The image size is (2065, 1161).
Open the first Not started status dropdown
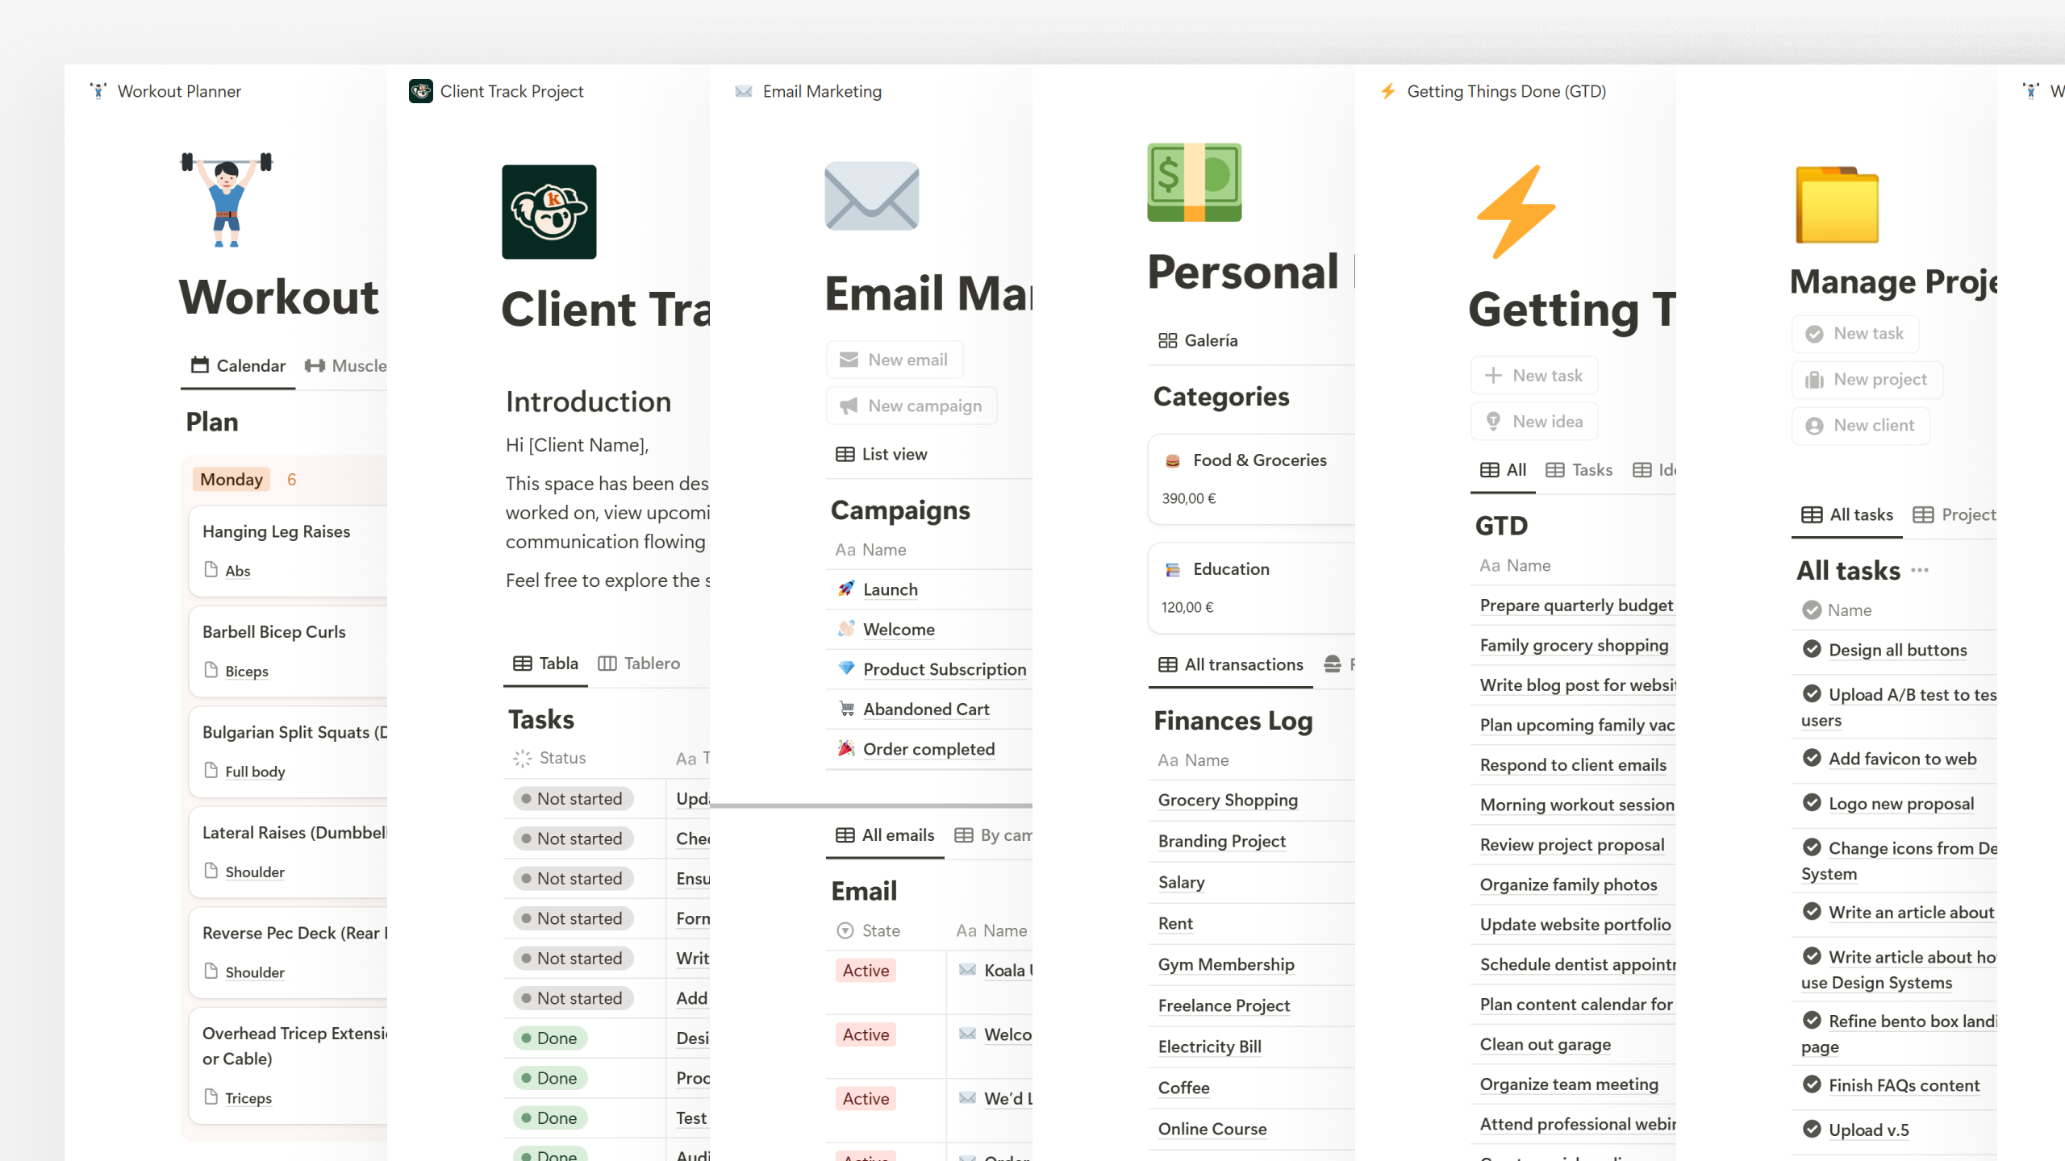[573, 798]
